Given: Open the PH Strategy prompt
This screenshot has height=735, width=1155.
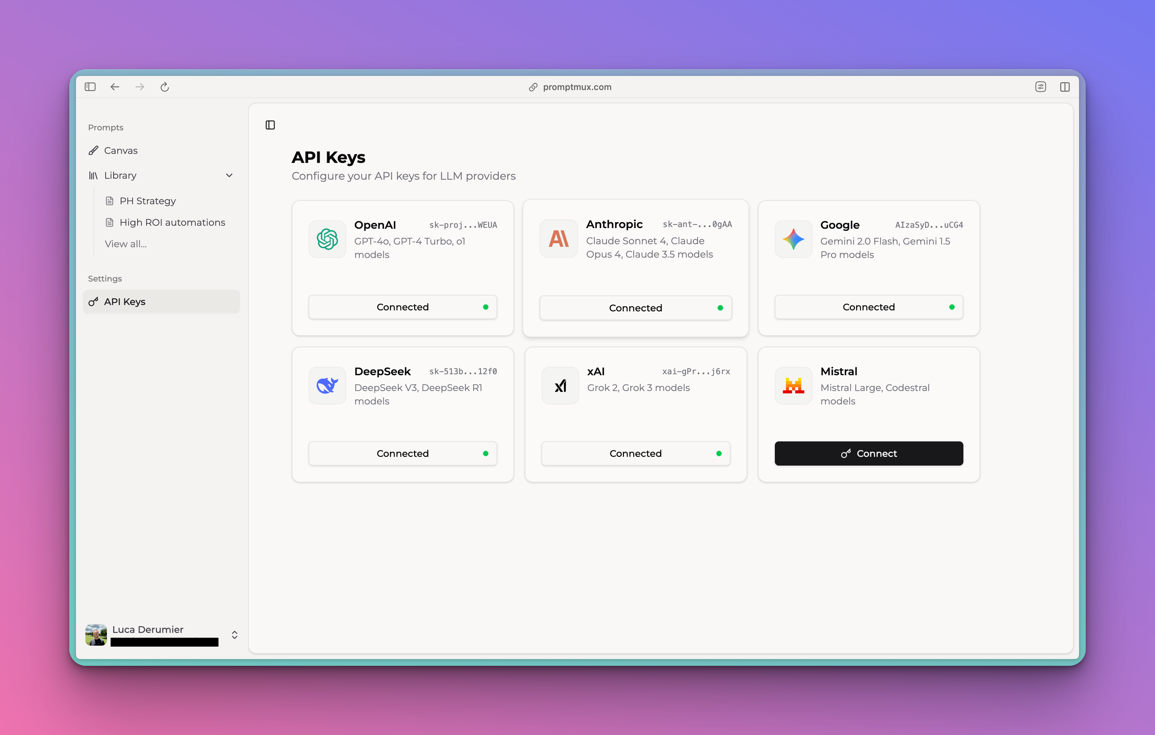Looking at the screenshot, I should [x=147, y=201].
